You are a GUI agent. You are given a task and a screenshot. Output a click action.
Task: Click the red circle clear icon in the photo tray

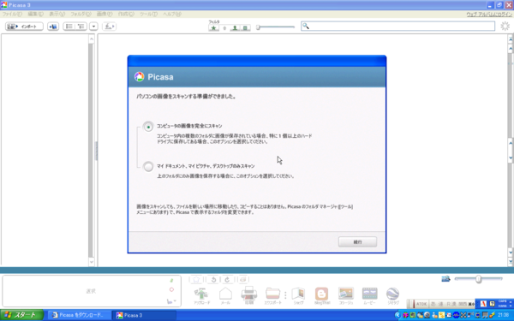point(171,289)
